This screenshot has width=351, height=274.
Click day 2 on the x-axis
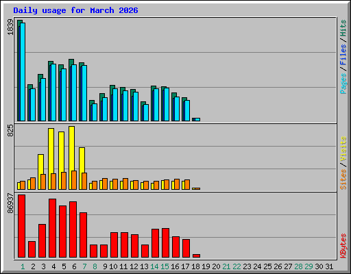point(33,266)
